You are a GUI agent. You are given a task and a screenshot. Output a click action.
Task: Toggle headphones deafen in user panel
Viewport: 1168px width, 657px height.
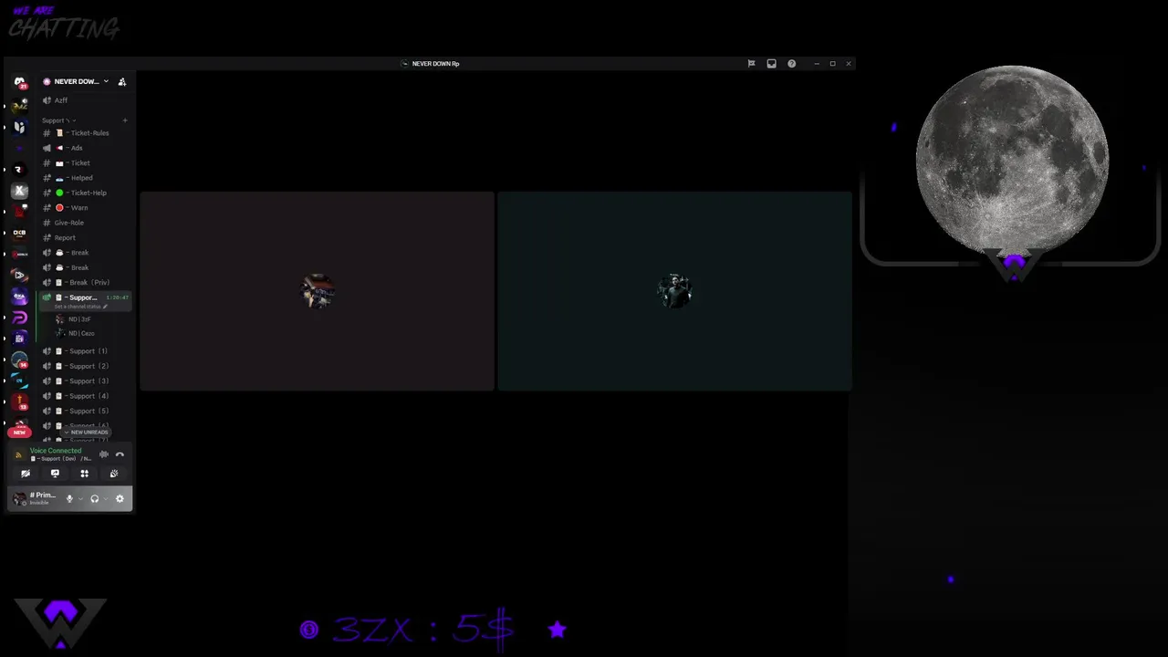94,498
